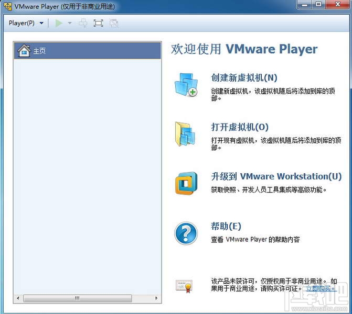The image size is (352, 314).
Task: Click the library horizontal scrollbar right arrow
Action: (x=156, y=298)
